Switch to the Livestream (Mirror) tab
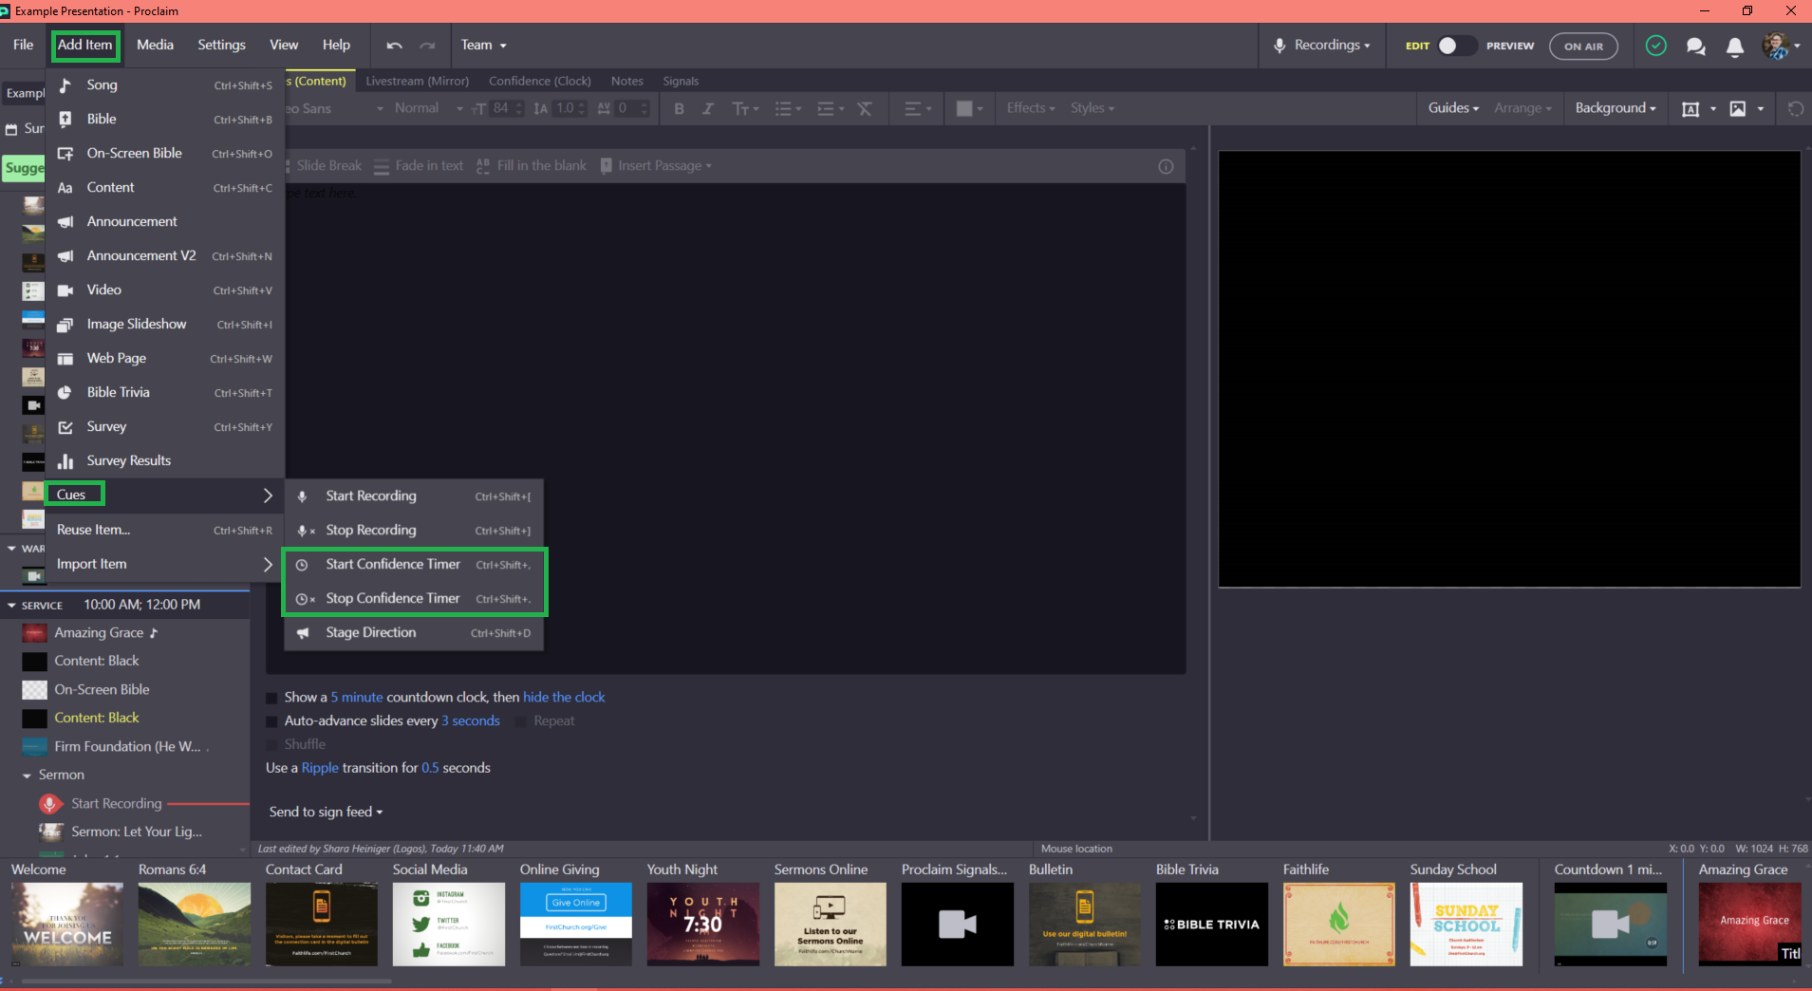Viewport: 1812px width, 991px height. click(418, 81)
